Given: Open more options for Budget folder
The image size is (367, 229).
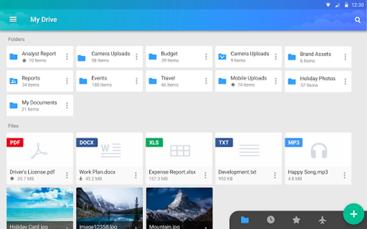Looking at the screenshot, I should 206,57.
